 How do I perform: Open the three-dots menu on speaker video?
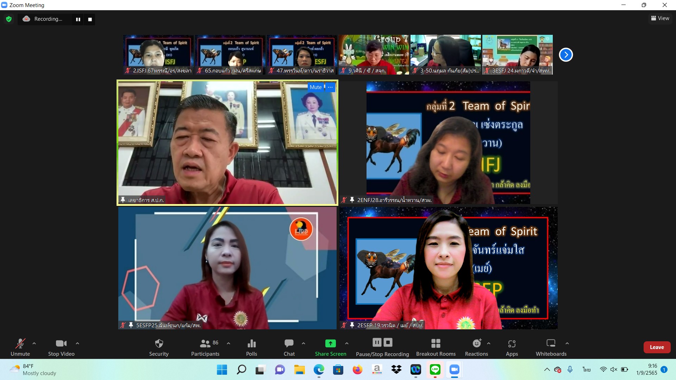330,87
